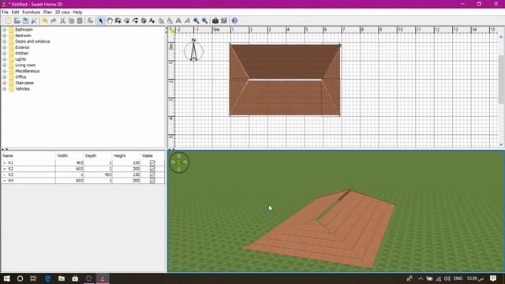Click the Decrease text size icon
Screen dimensions: 505x284
170,21
